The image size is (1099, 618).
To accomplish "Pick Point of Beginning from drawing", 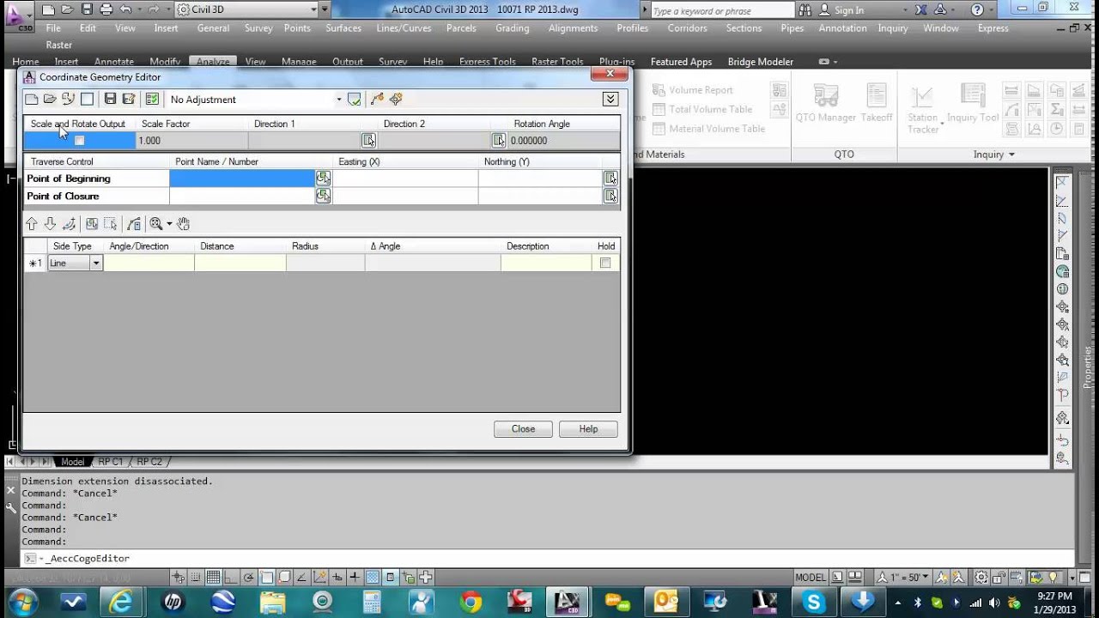I will pyautogui.click(x=323, y=179).
